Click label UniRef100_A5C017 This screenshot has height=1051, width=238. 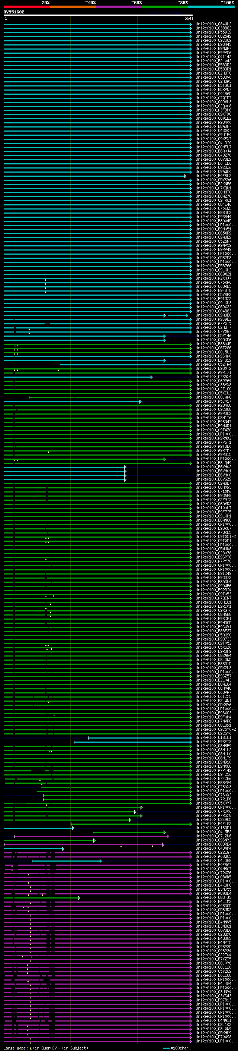pos(213,401)
